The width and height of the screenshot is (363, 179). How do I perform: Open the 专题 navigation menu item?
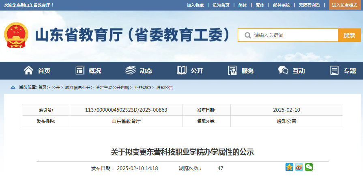350,71
